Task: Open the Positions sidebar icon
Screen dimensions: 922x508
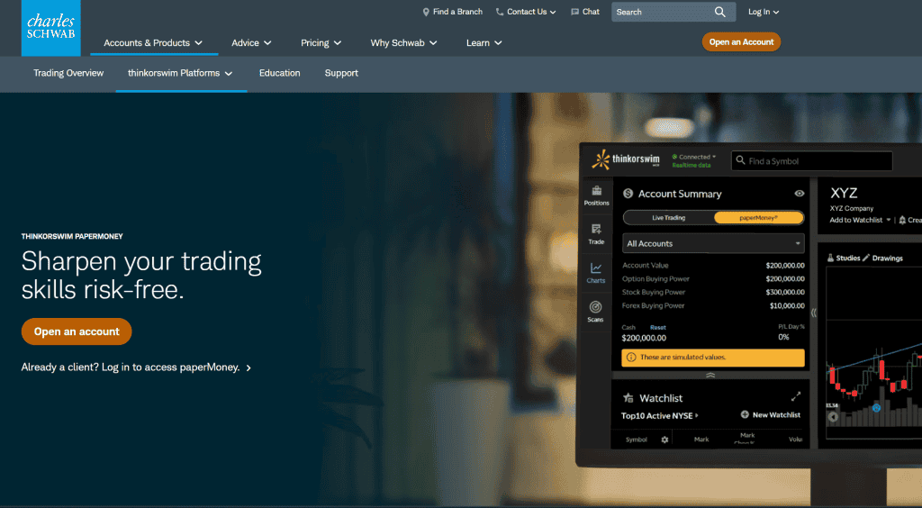Action: pos(596,195)
